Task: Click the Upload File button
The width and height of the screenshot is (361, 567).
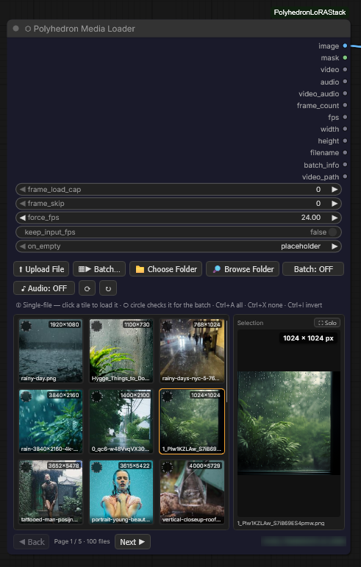Action: point(42,269)
